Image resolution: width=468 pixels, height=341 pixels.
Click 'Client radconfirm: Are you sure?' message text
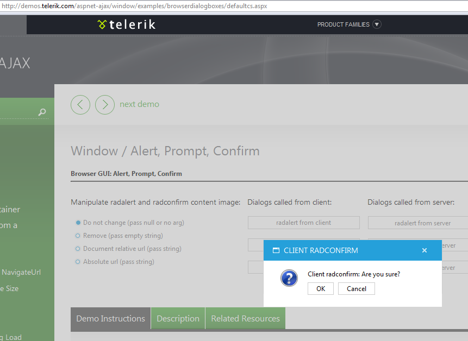point(354,274)
